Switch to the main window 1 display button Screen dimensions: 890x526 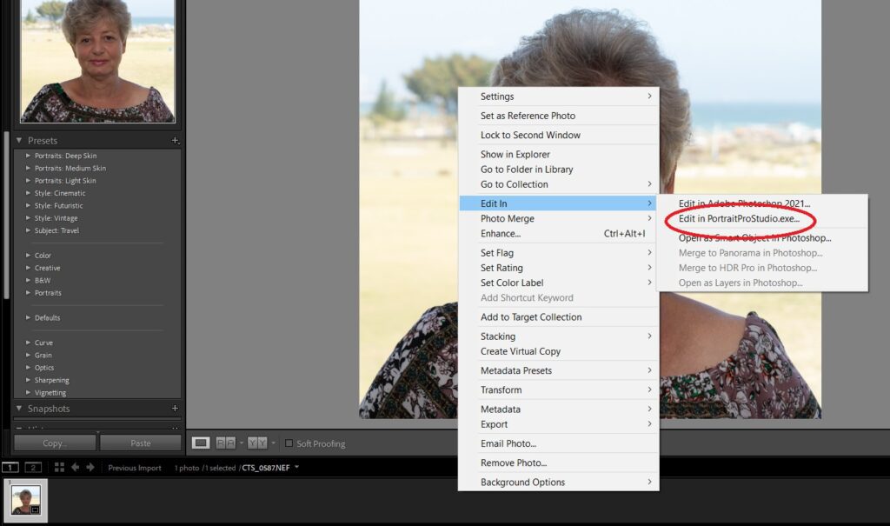point(10,468)
